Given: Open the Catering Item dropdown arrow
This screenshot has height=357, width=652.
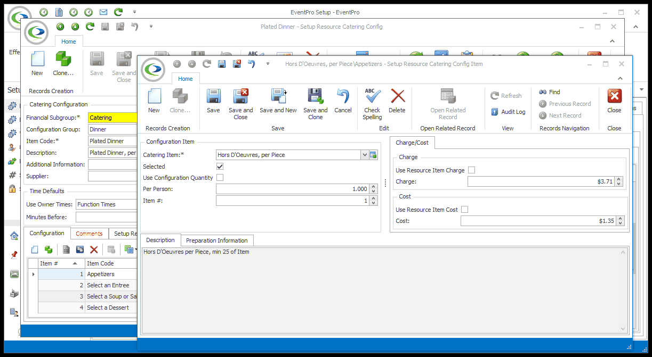Looking at the screenshot, I should point(365,155).
